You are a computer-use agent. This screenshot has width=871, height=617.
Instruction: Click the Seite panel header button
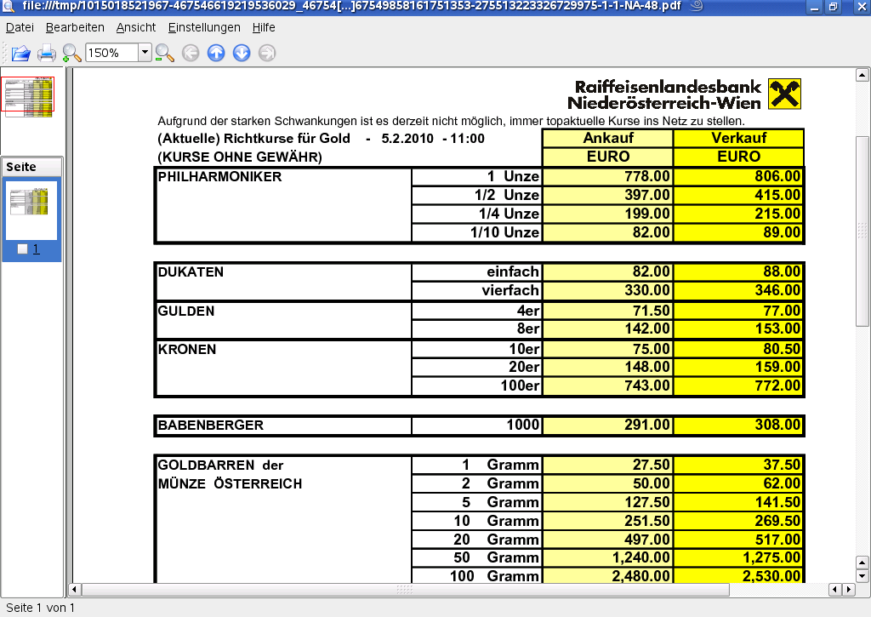tap(32, 167)
